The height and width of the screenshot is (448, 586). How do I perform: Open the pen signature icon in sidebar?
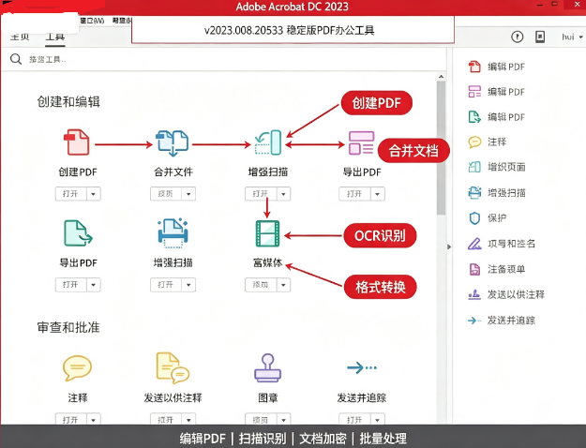pyautogui.click(x=474, y=244)
